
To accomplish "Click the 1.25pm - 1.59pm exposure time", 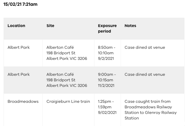I will click(106, 104).
